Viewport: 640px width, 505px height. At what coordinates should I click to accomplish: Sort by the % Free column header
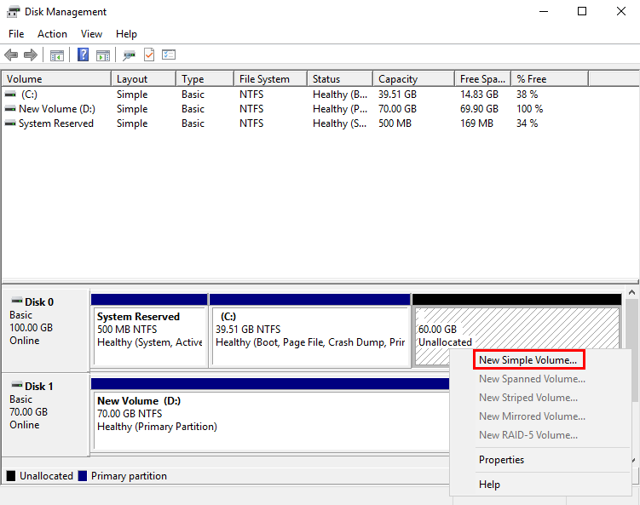pos(550,78)
